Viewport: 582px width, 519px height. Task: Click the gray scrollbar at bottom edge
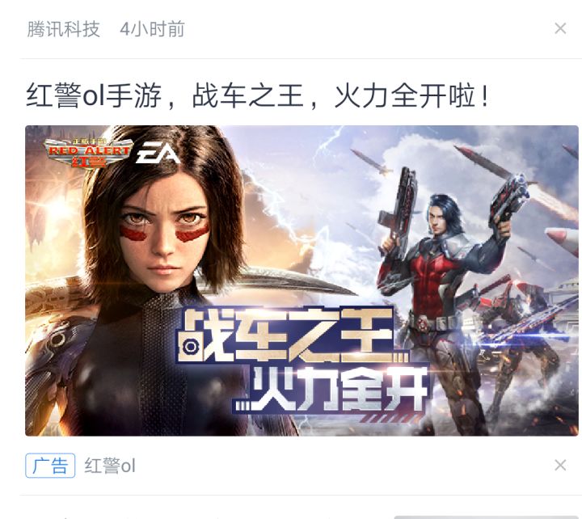487,517
